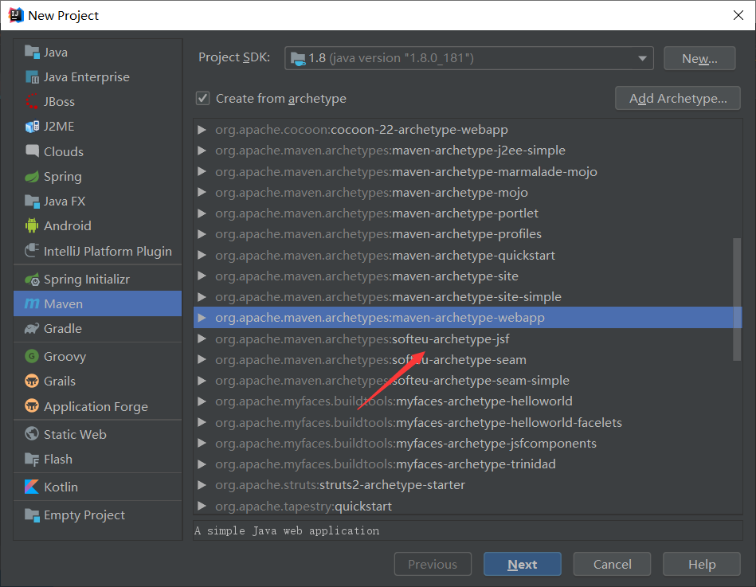Click the Kotlin logo icon
Screen dimensions: 756x587
32,487
